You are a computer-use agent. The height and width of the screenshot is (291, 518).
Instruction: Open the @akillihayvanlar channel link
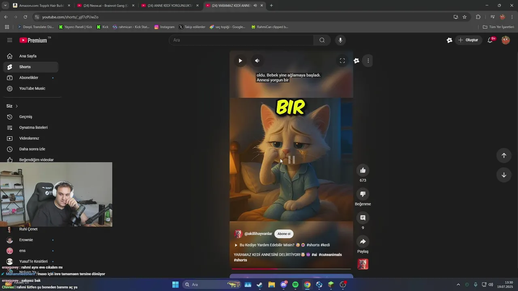pos(258,234)
